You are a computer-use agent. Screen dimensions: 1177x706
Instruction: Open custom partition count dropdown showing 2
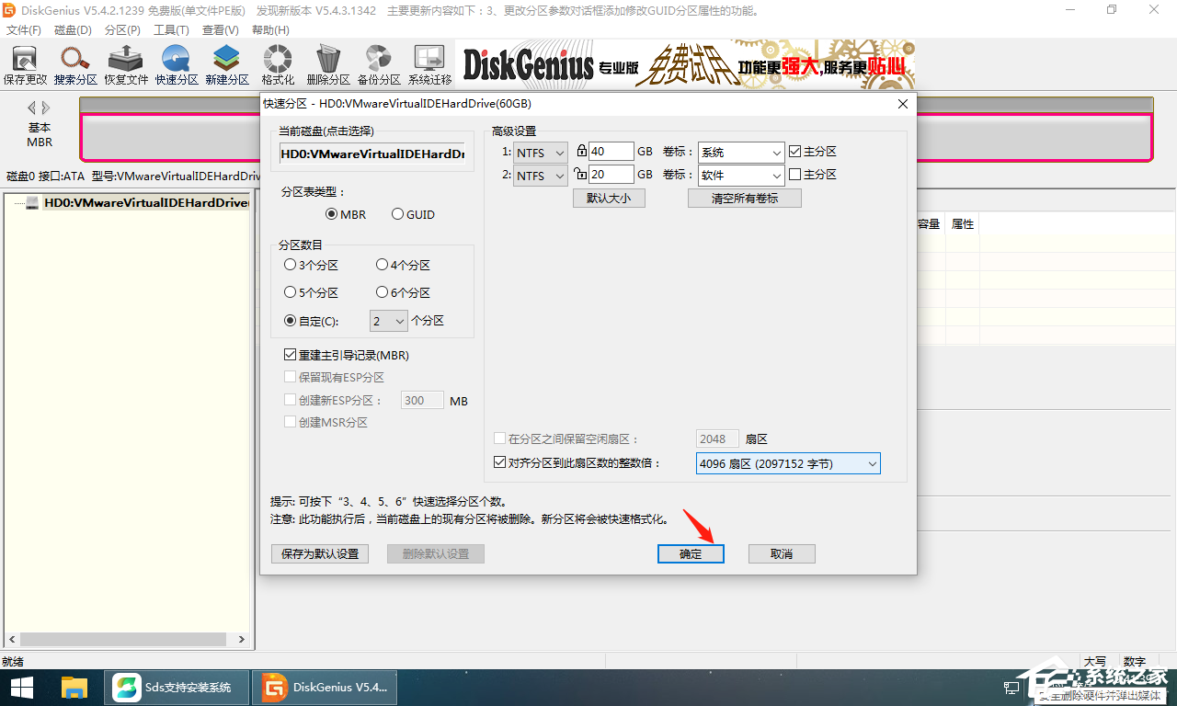389,321
